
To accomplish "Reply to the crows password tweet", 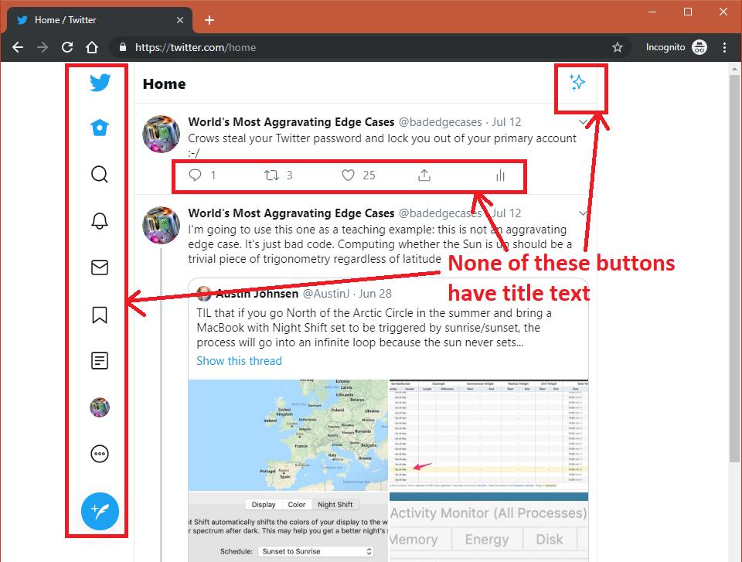I will [195, 175].
